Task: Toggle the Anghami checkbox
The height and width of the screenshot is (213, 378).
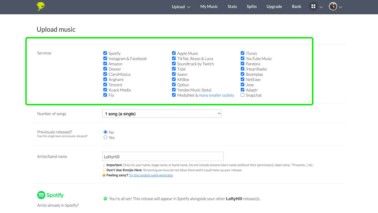Action: pos(105,79)
